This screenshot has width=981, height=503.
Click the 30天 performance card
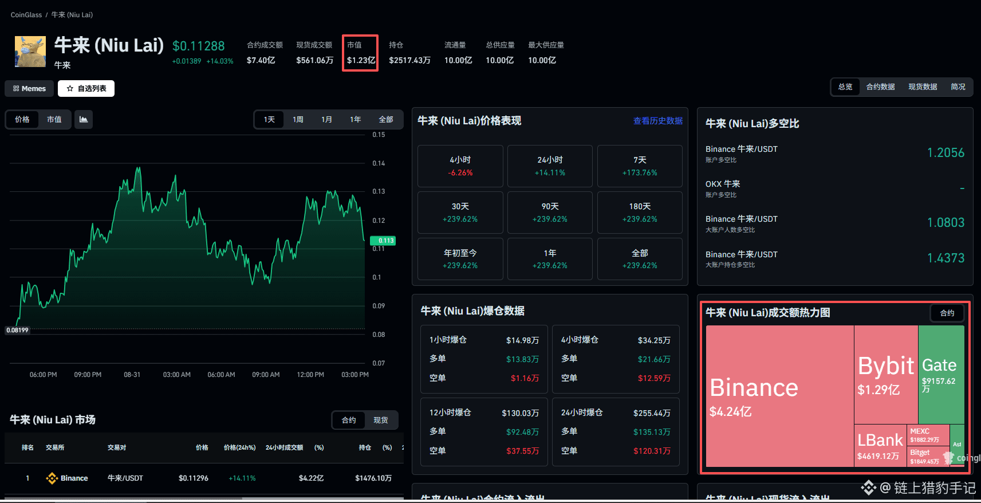click(460, 213)
